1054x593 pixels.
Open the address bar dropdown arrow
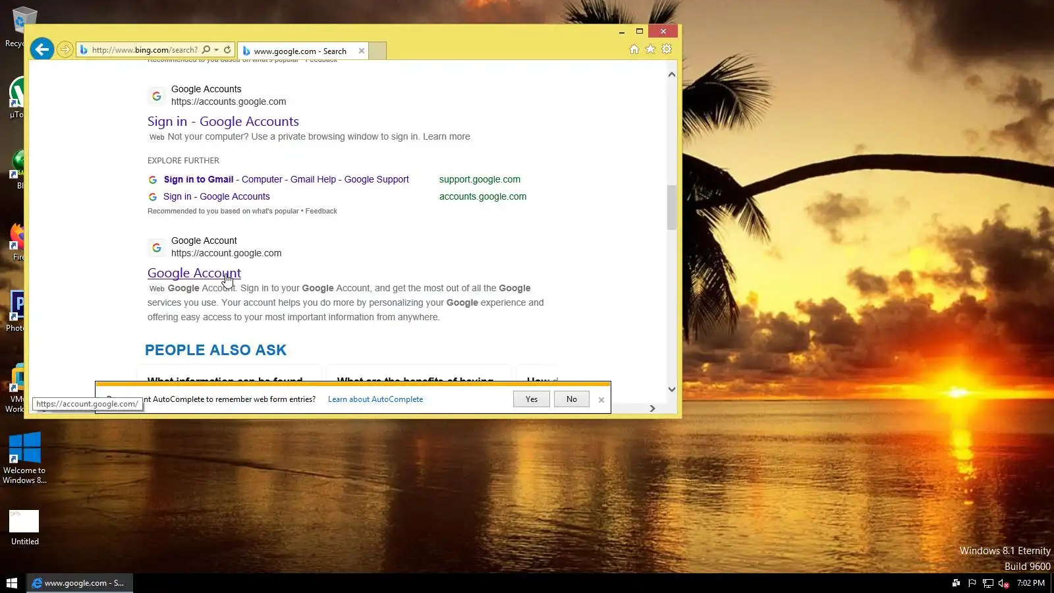point(216,49)
